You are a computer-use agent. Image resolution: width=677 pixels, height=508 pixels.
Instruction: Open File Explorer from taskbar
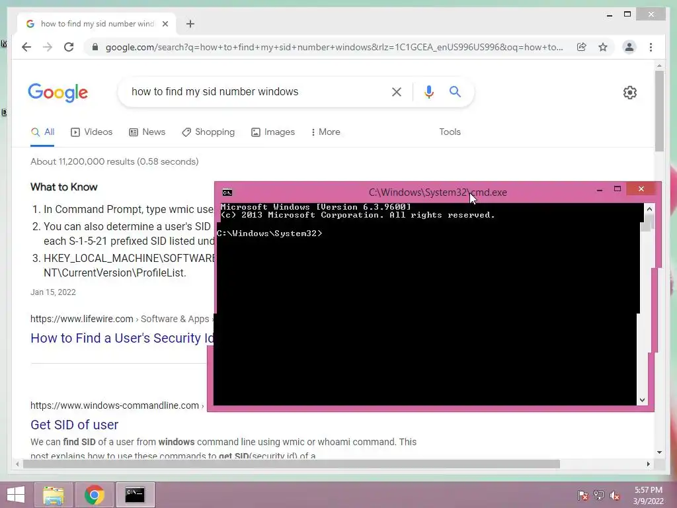(x=53, y=495)
